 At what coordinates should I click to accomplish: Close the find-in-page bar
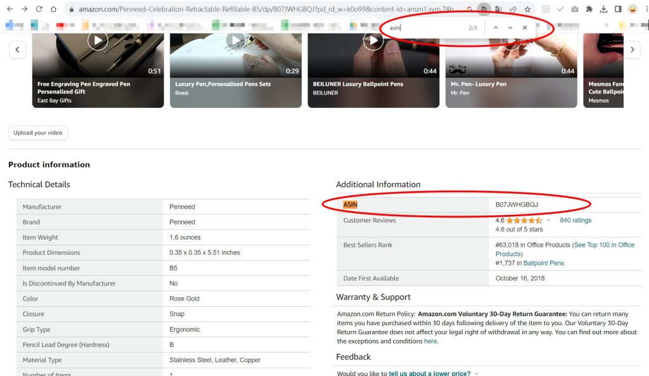(x=524, y=28)
